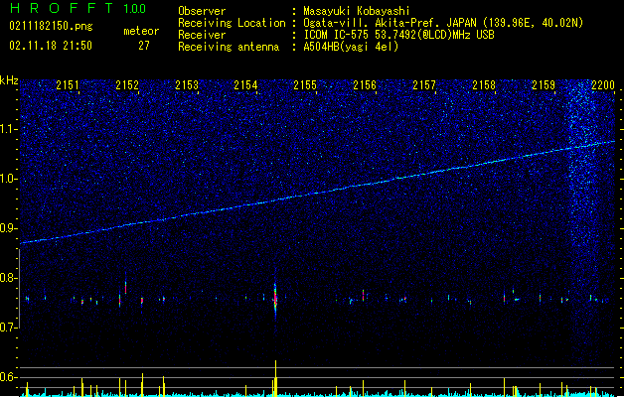Click time marker 2159
Screen dimensions: 625x397
point(544,84)
